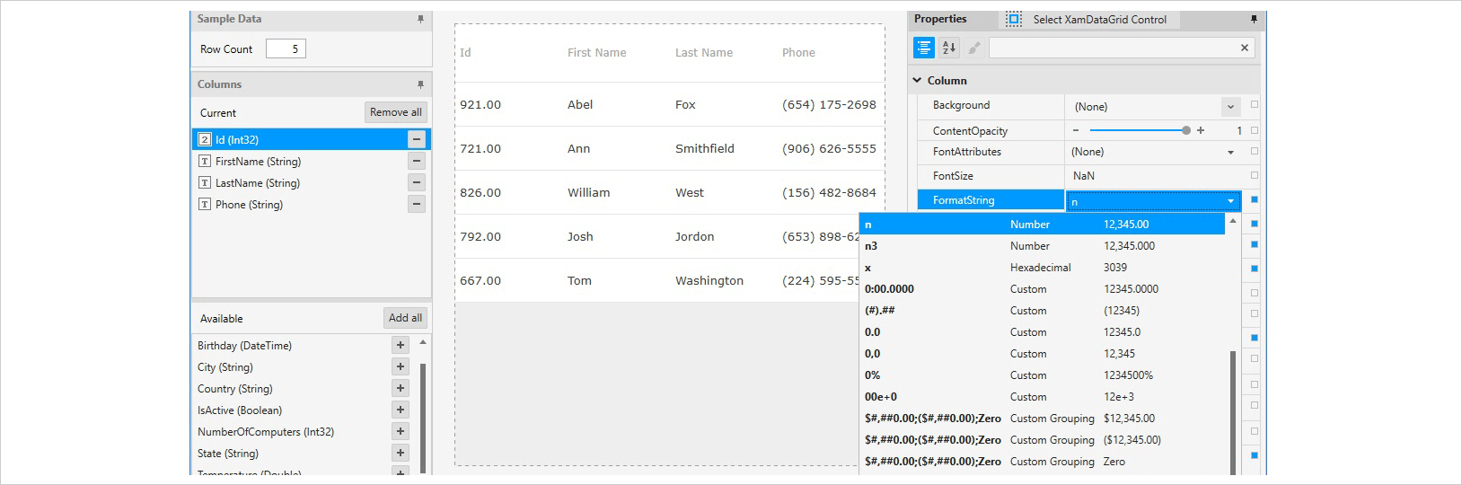Sort properties alphabetically with A-Z icon
The height and width of the screenshot is (485, 1462).
(949, 48)
